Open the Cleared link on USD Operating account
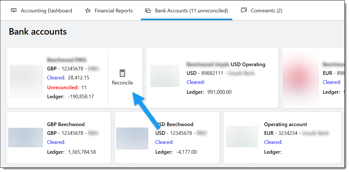349x172 pixels. [195, 82]
